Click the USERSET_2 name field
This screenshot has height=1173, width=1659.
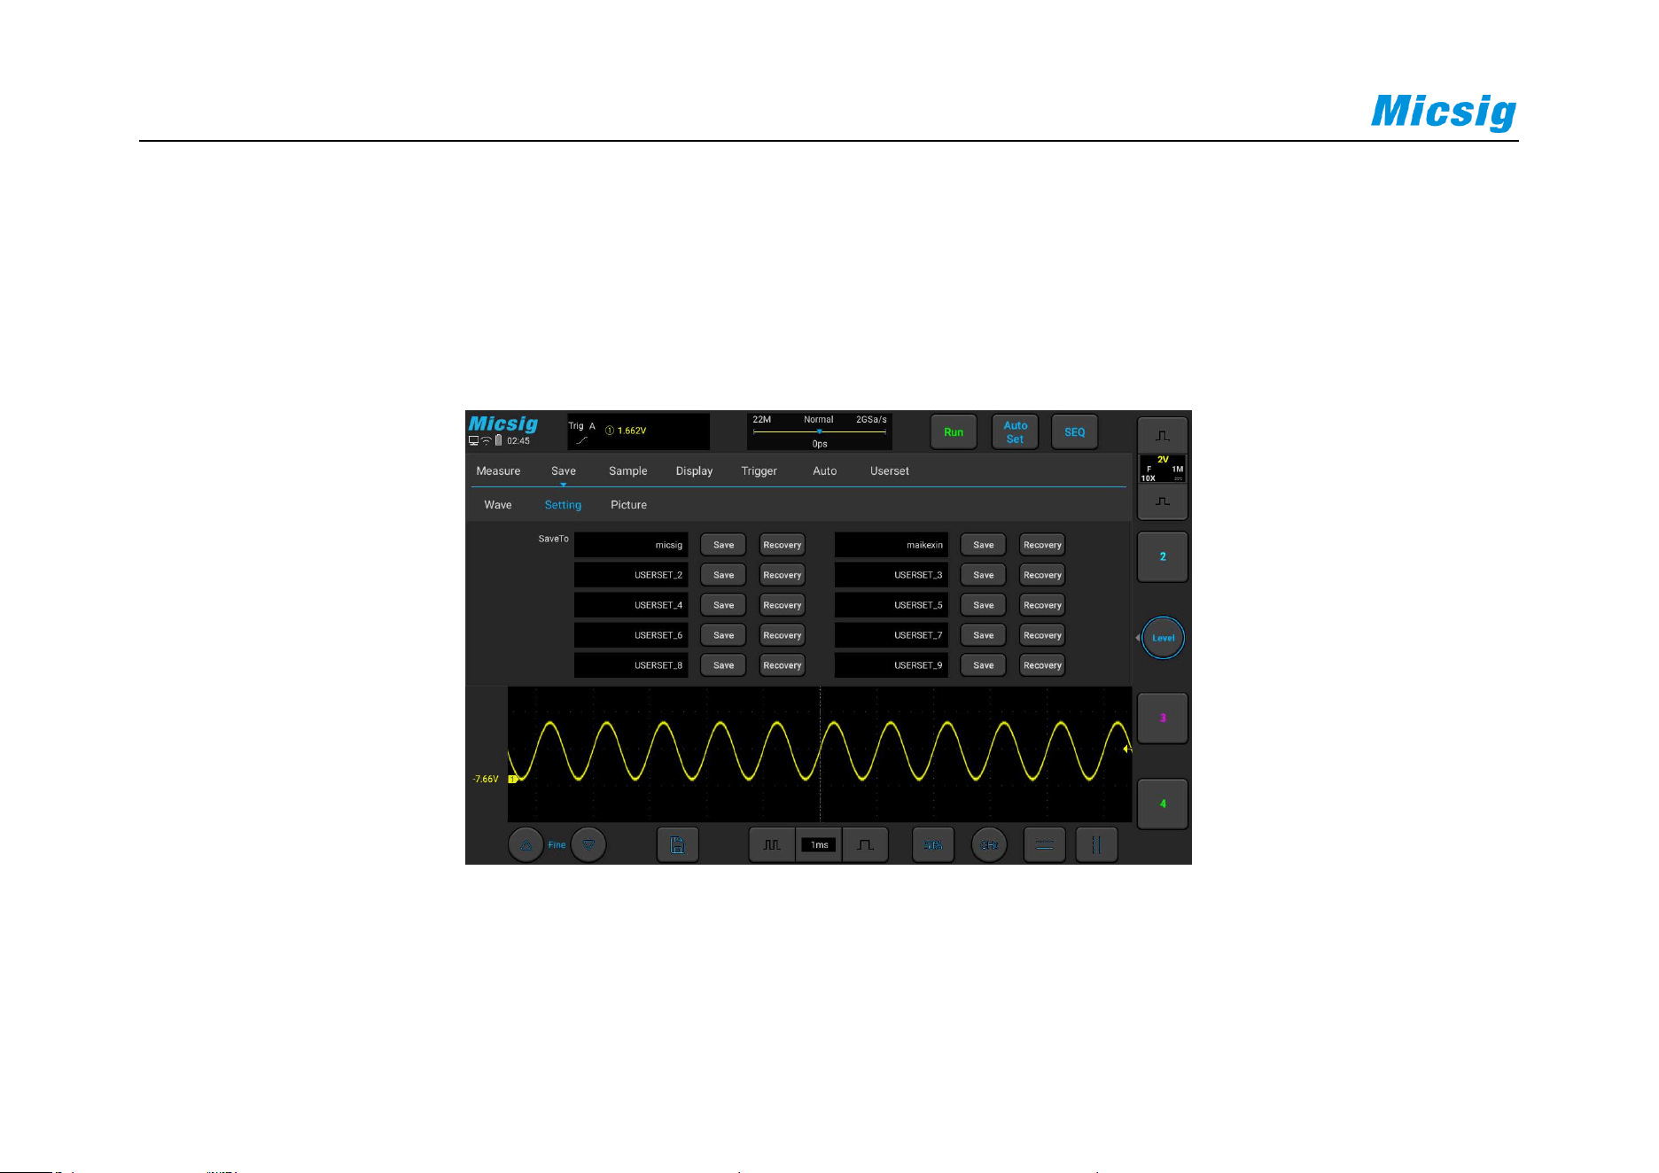pyautogui.click(x=631, y=575)
